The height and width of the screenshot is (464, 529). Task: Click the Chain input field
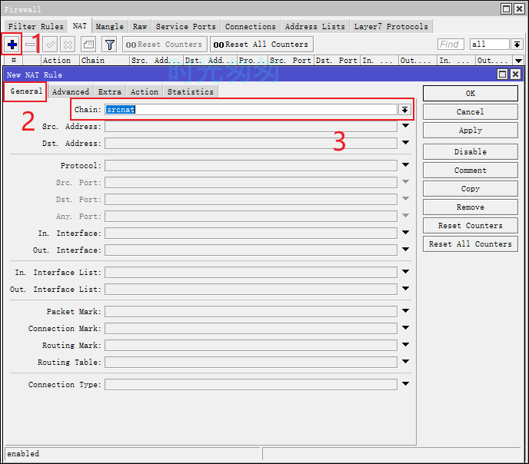pyautogui.click(x=251, y=110)
